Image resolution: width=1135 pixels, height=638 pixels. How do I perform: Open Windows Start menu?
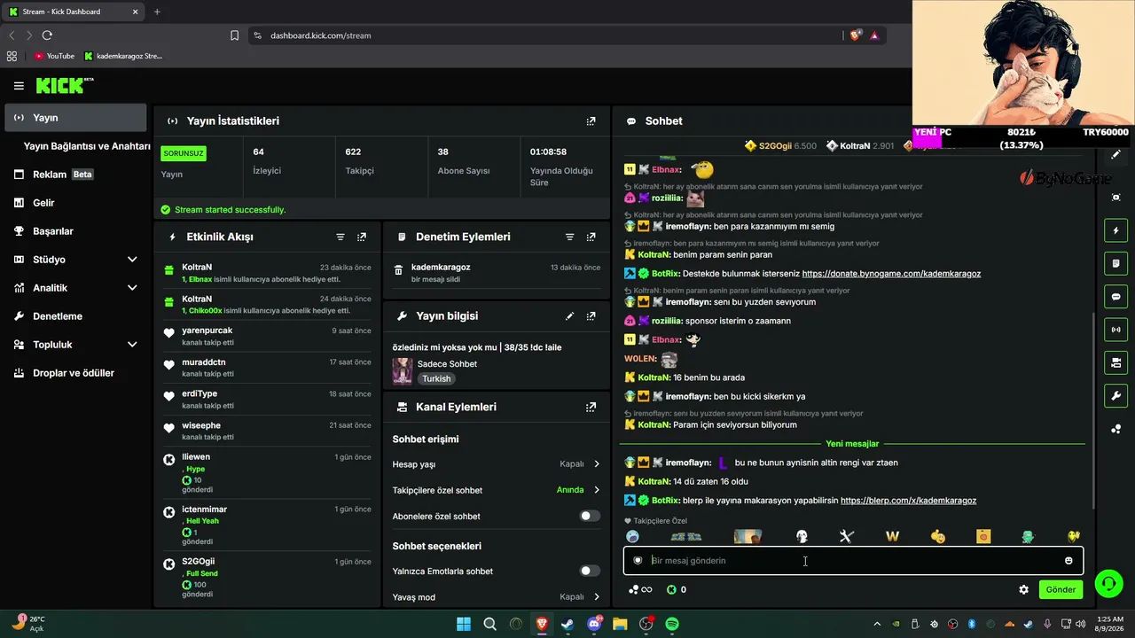click(464, 625)
